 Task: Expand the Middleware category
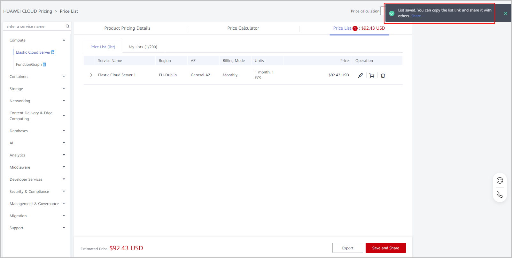(x=64, y=167)
